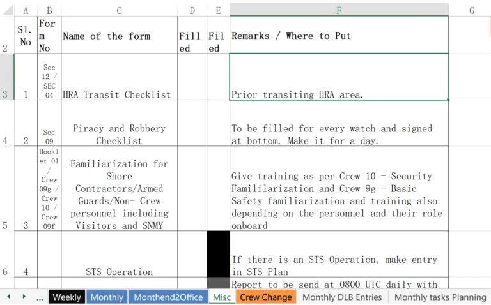This screenshot has height=305, width=491.
Task: Select the Monthend2Office sheet tab
Action: (169, 297)
